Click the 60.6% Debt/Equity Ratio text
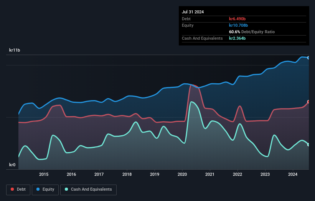Image resolution: width=315 pixels, height=201 pixels. click(x=252, y=32)
